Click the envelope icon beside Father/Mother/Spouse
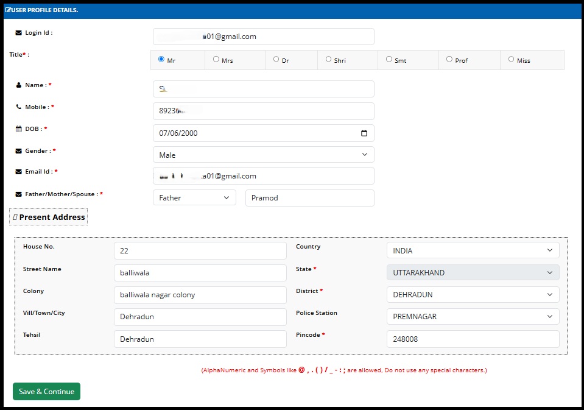This screenshot has width=584, height=410. tap(19, 194)
